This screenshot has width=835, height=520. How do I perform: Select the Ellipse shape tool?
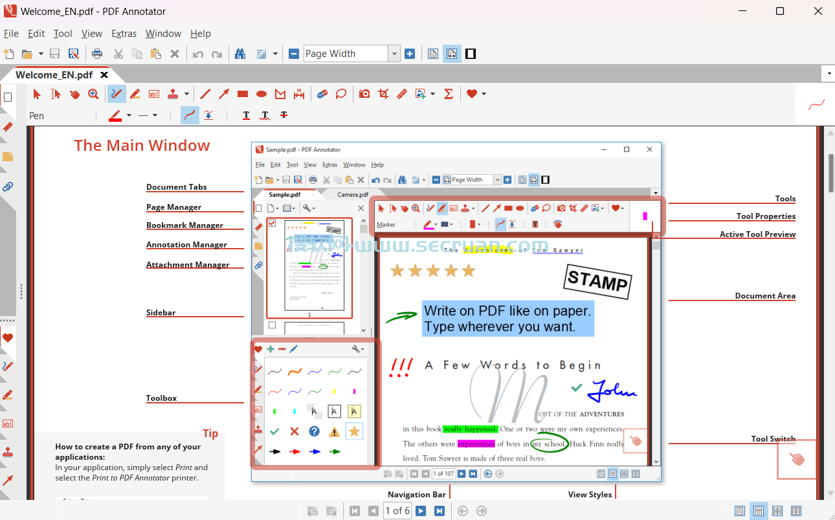click(x=262, y=94)
